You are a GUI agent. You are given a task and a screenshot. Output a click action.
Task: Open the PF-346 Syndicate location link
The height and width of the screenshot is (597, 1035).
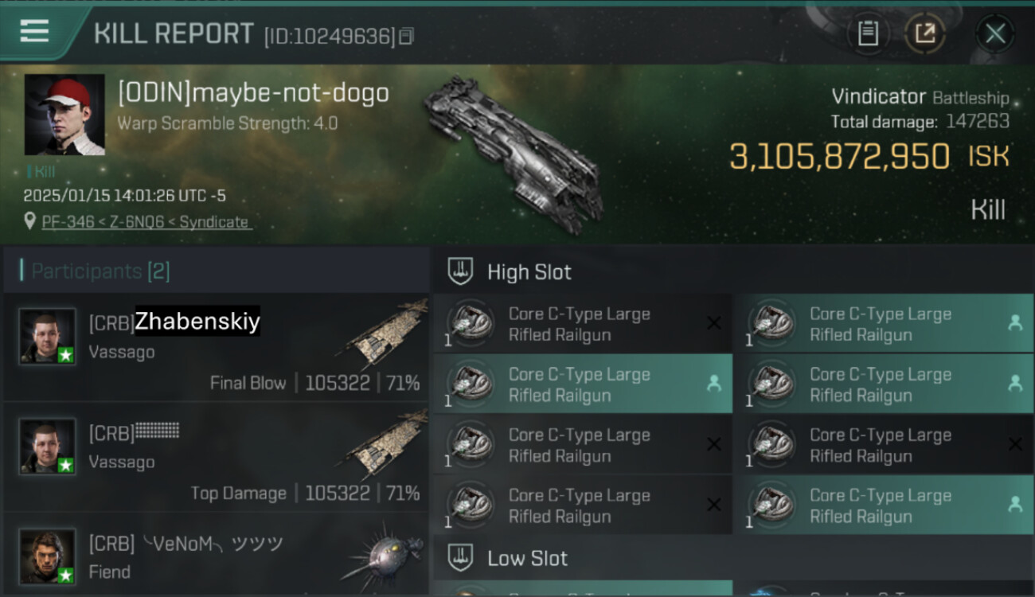point(145,222)
